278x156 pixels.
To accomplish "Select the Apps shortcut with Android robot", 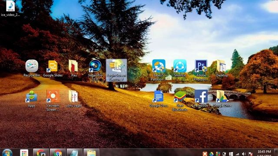I will (x=32, y=99).
